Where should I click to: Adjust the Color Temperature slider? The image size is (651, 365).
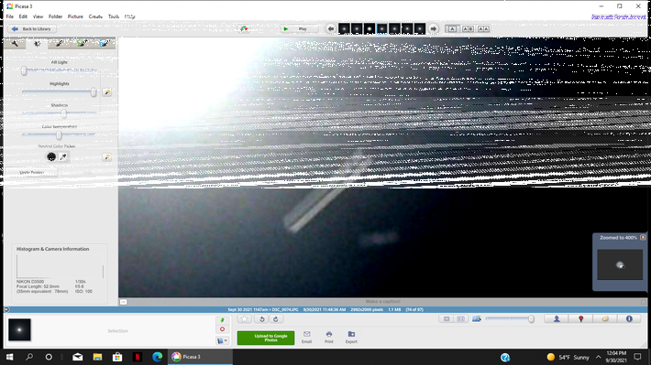pos(60,135)
